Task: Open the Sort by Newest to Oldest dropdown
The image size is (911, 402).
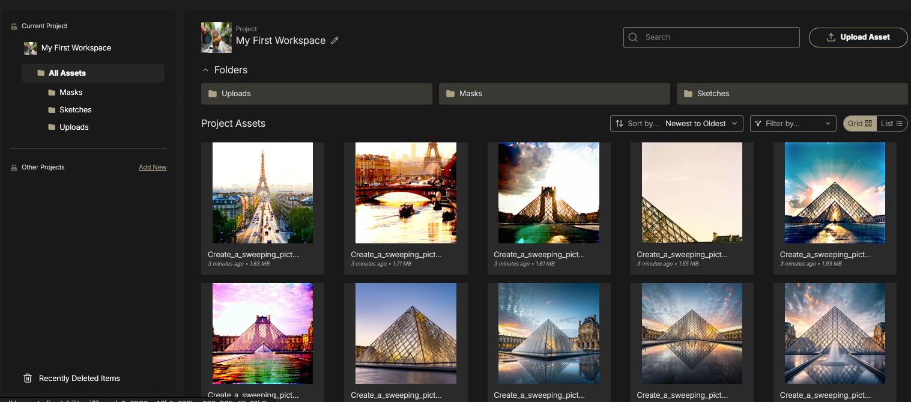Action: pos(677,123)
